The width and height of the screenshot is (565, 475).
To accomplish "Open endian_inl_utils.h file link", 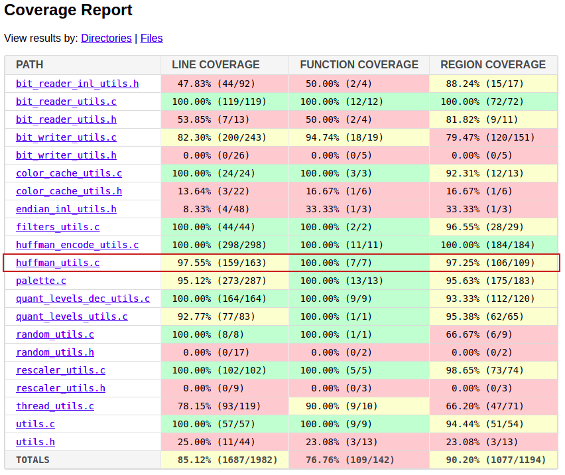I will (66, 209).
